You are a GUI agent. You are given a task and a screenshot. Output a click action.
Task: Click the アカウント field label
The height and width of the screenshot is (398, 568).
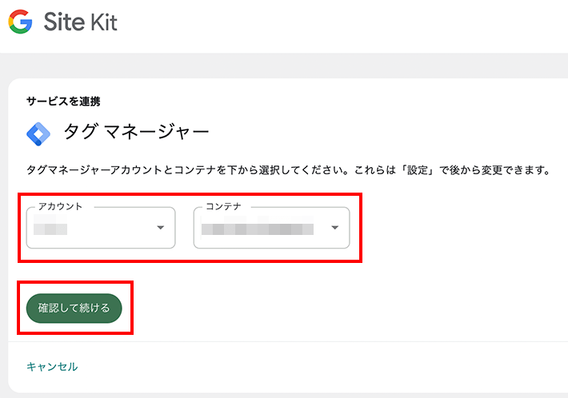click(61, 206)
